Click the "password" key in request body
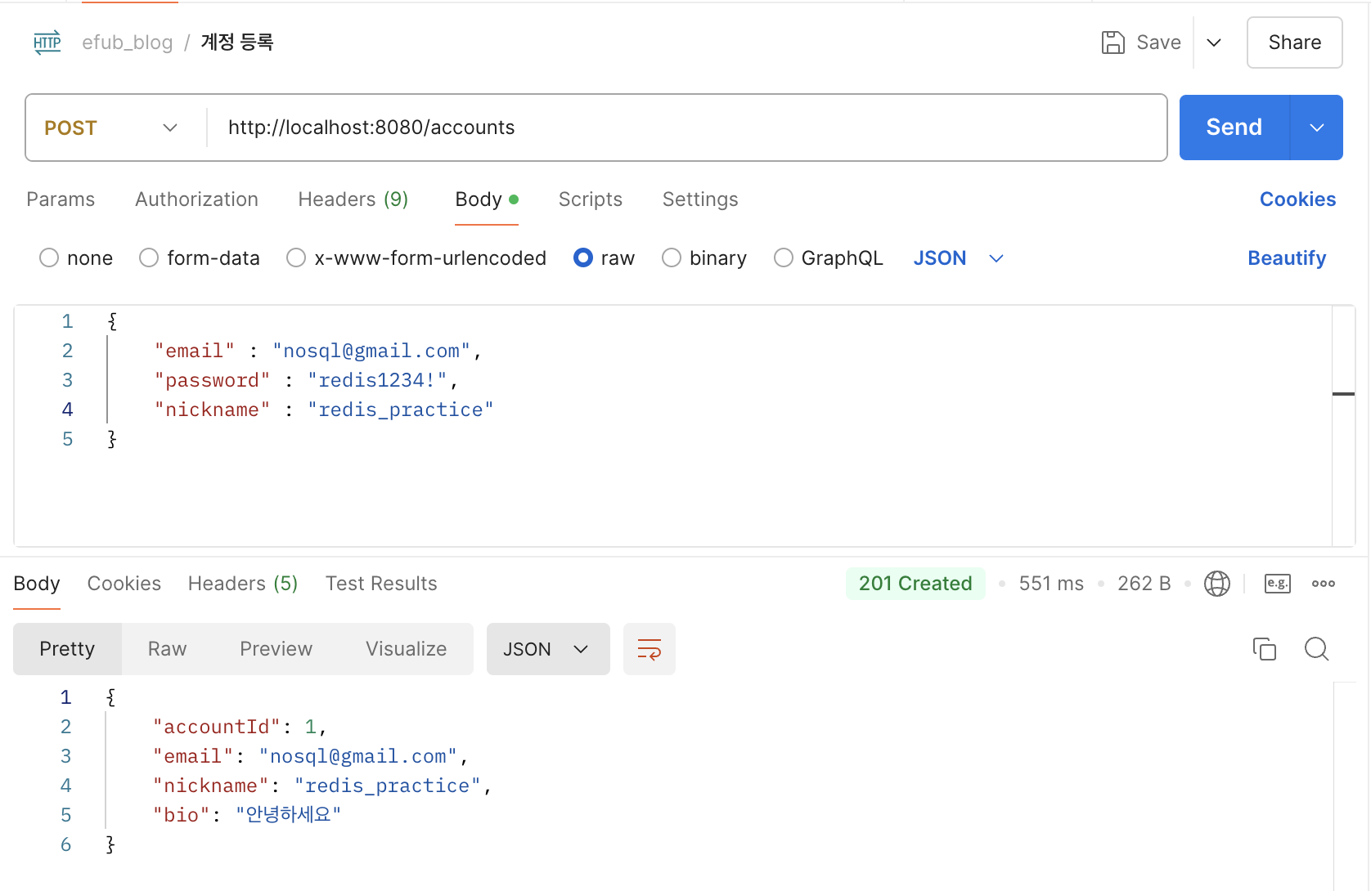1371x891 pixels. tap(213, 380)
